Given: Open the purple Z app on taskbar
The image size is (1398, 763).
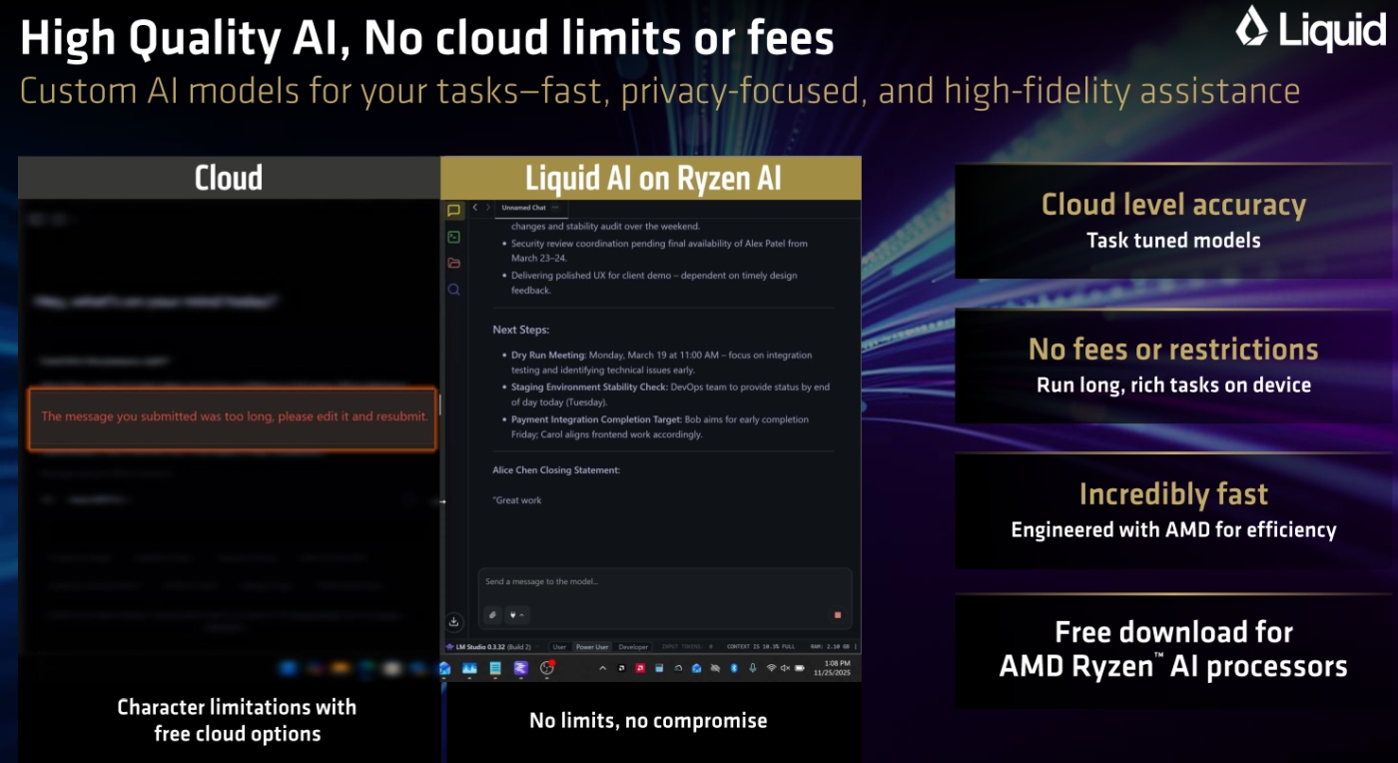Looking at the screenshot, I should coord(520,668).
